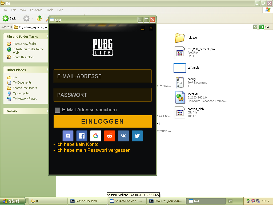Screen dimensions: 273x205
Task: Click Make a new folder task
Action: tap(25, 44)
